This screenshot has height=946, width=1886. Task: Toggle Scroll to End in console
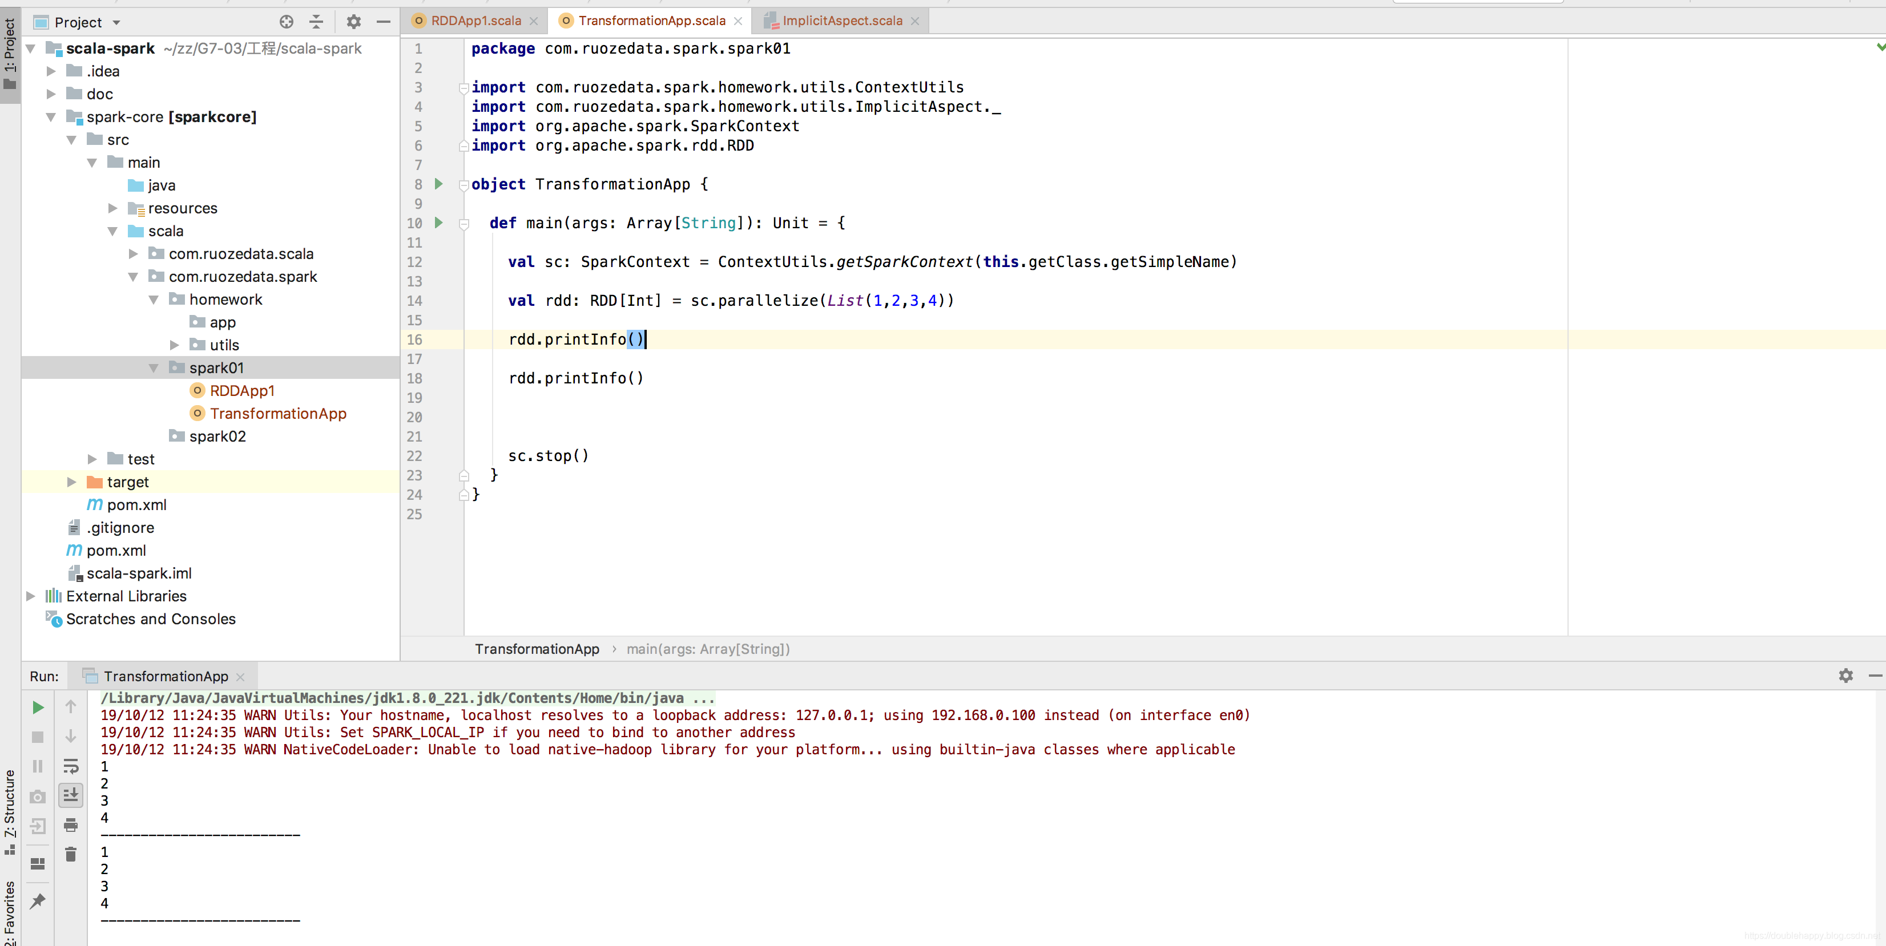click(x=70, y=795)
